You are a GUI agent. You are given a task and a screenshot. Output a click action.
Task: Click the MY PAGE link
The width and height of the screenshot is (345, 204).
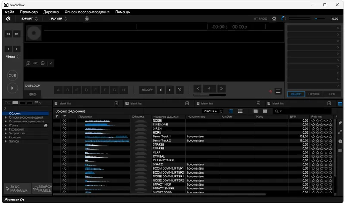[260, 18]
